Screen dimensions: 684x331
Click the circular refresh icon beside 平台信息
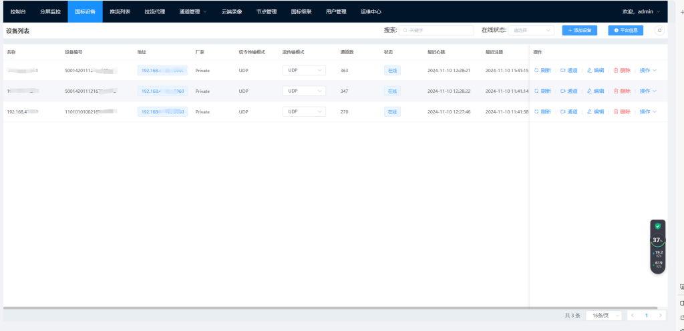pyautogui.click(x=660, y=30)
